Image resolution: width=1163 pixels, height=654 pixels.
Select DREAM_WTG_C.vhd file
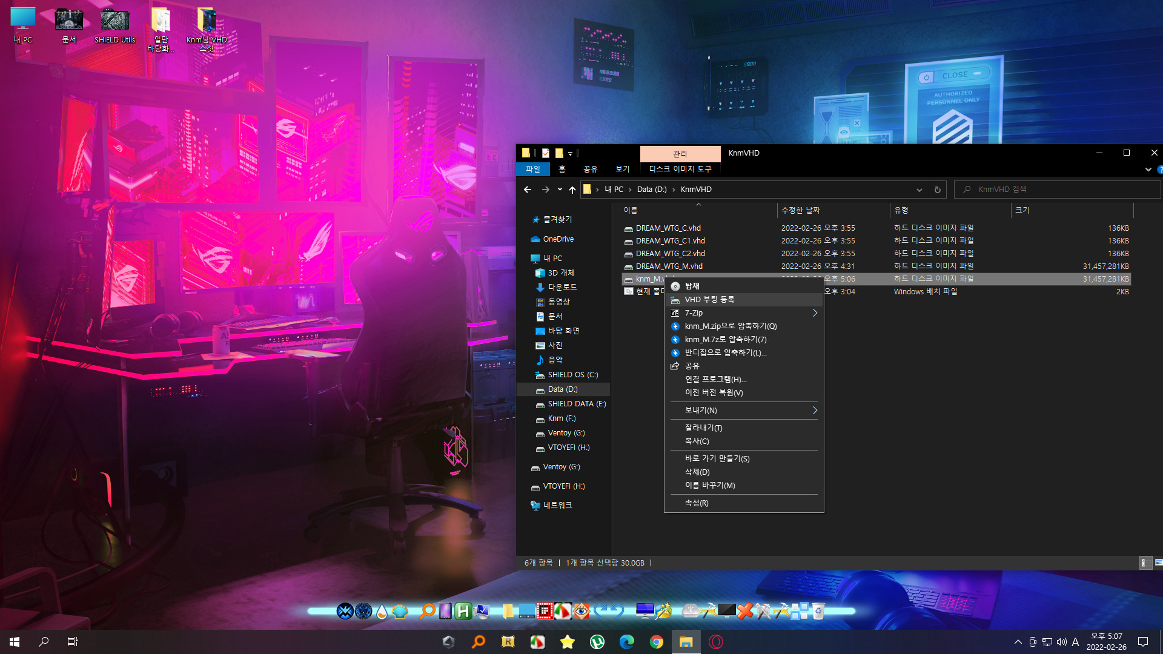pos(876,228)
